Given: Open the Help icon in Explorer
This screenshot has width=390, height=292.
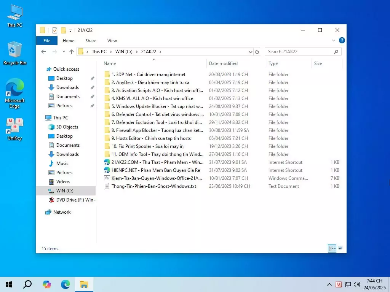Looking at the screenshot, I should point(342,40).
